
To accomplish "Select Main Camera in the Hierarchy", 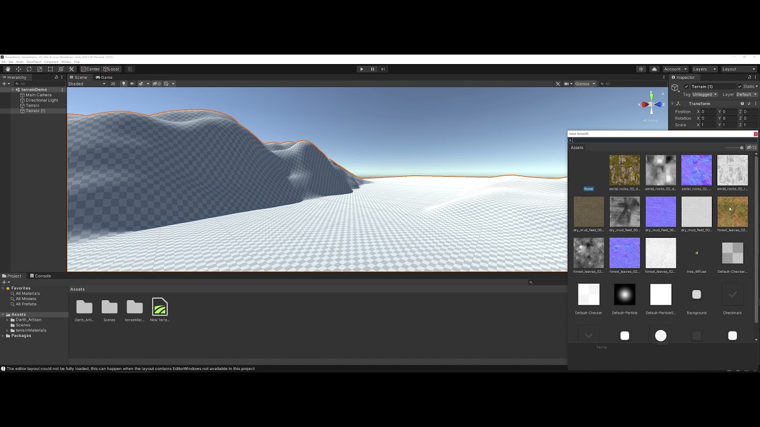I will pos(39,95).
